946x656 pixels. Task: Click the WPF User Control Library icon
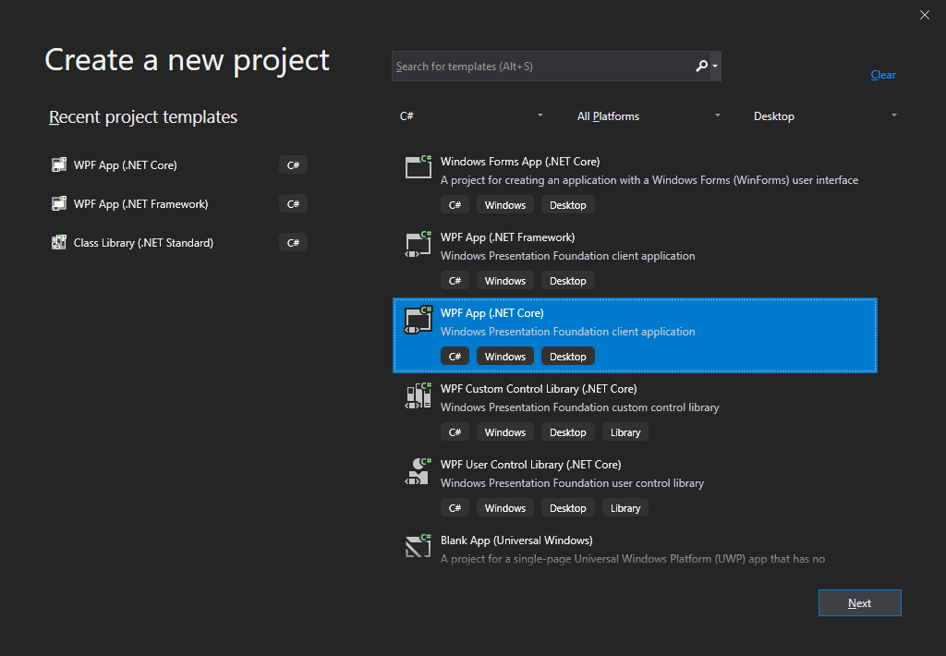[418, 470]
